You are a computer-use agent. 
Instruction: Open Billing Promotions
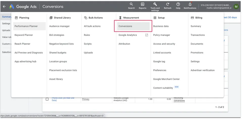point(197,53)
